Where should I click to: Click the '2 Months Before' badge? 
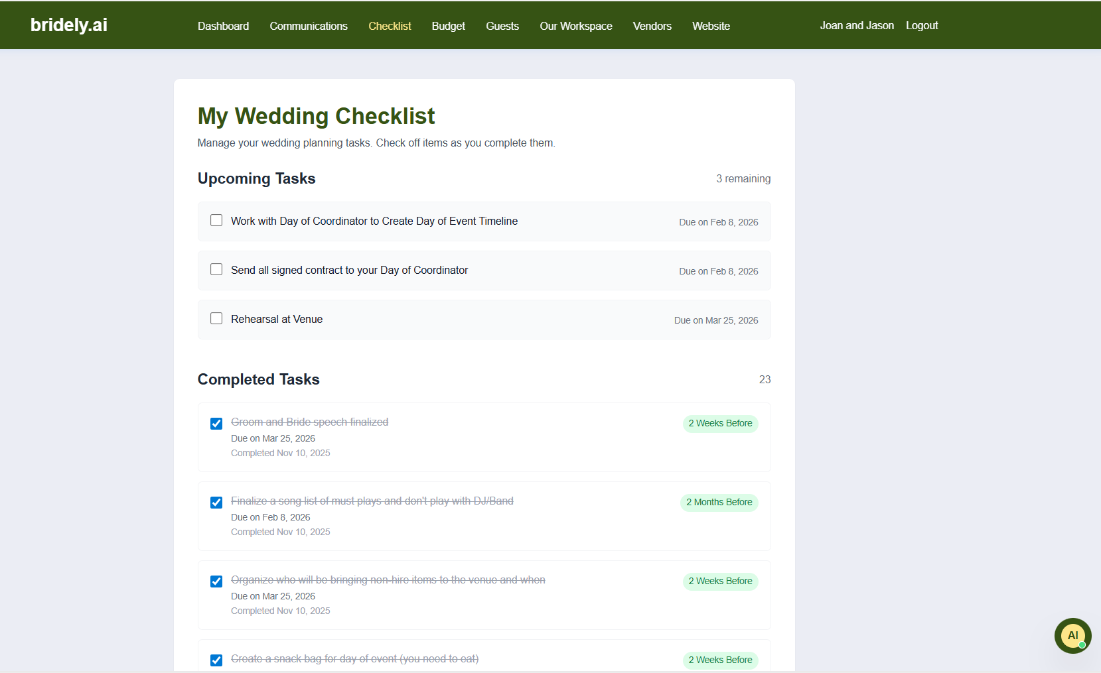pyautogui.click(x=719, y=503)
